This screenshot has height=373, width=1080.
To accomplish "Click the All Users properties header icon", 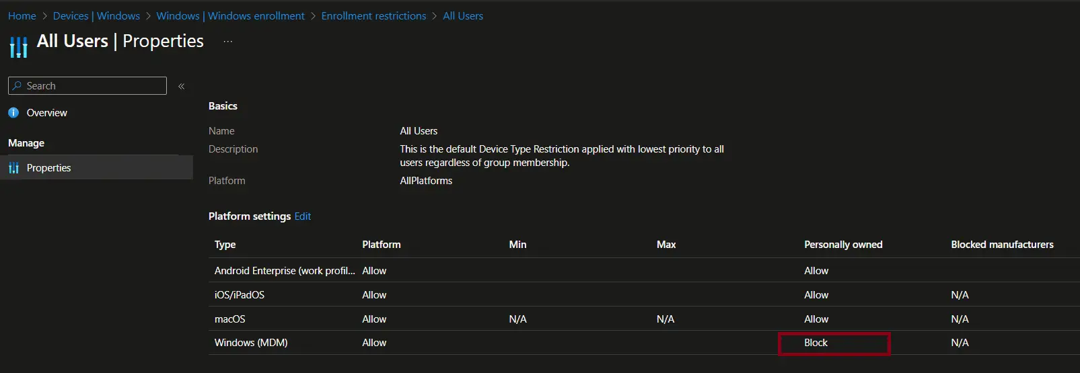I will [x=18, y=47].
